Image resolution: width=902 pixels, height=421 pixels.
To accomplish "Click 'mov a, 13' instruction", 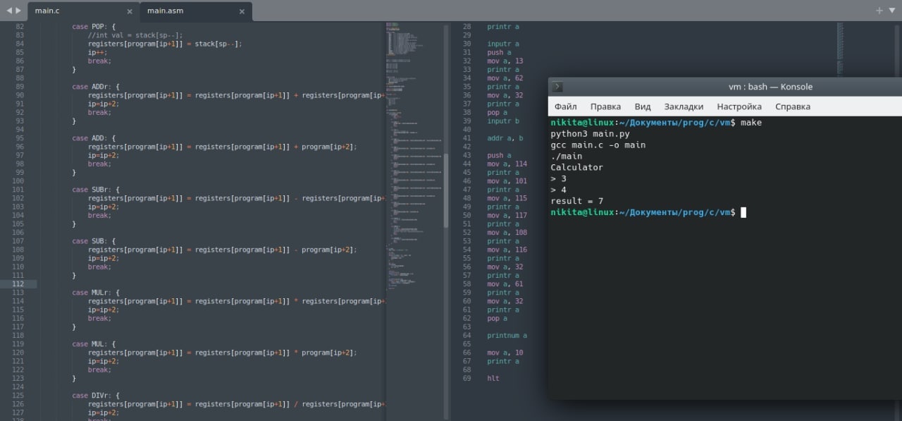I will (505, 61).
